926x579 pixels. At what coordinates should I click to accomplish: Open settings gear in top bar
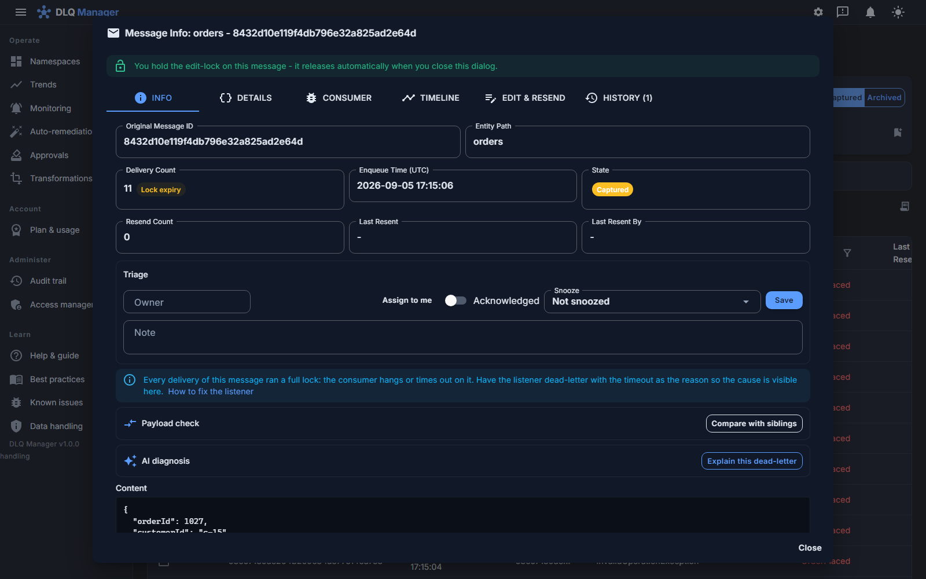pos(818,12)
